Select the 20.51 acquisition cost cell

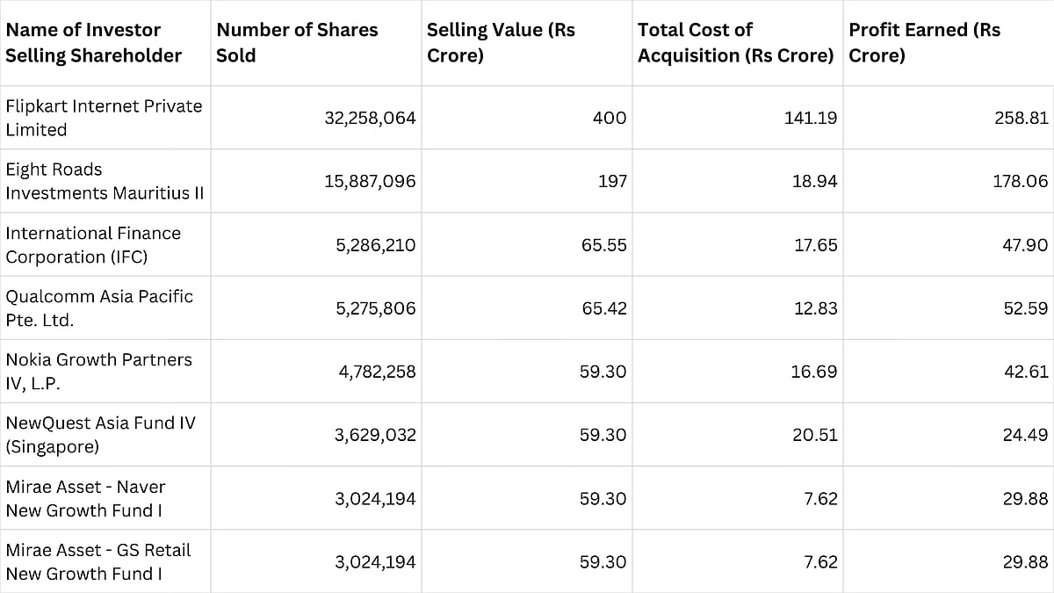pos(815,435)
